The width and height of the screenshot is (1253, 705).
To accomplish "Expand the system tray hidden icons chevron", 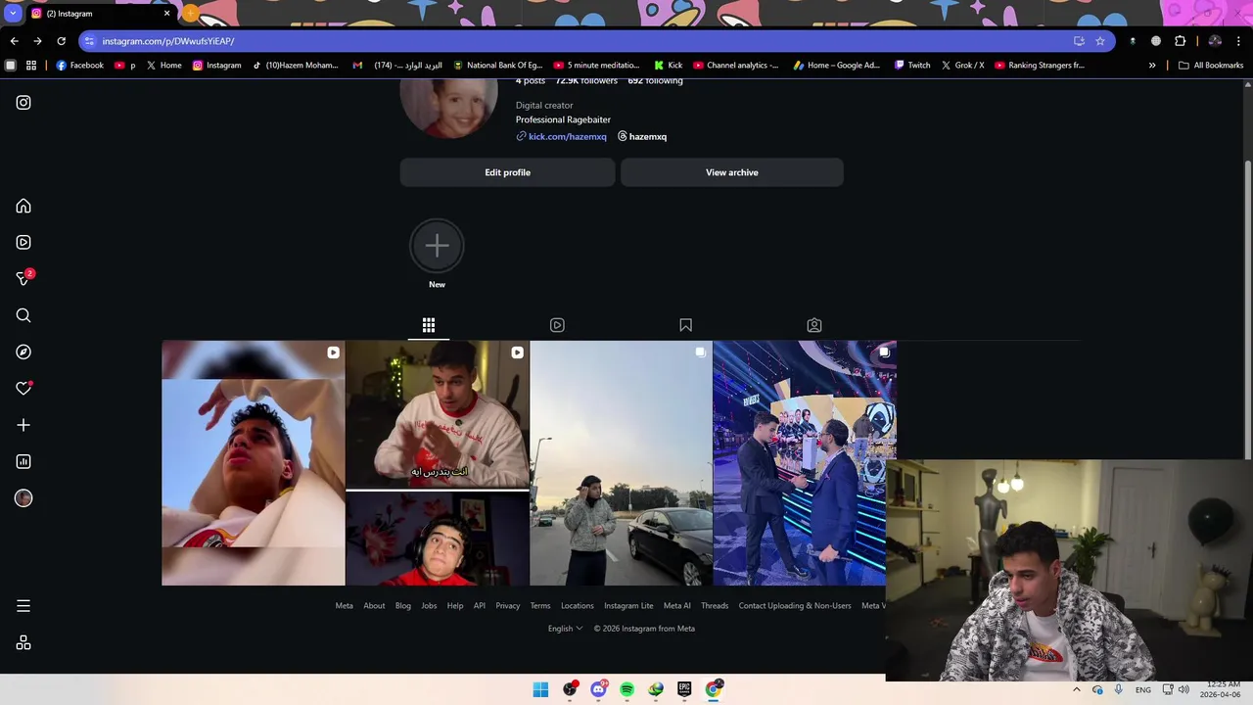I will pos(1076,689).
